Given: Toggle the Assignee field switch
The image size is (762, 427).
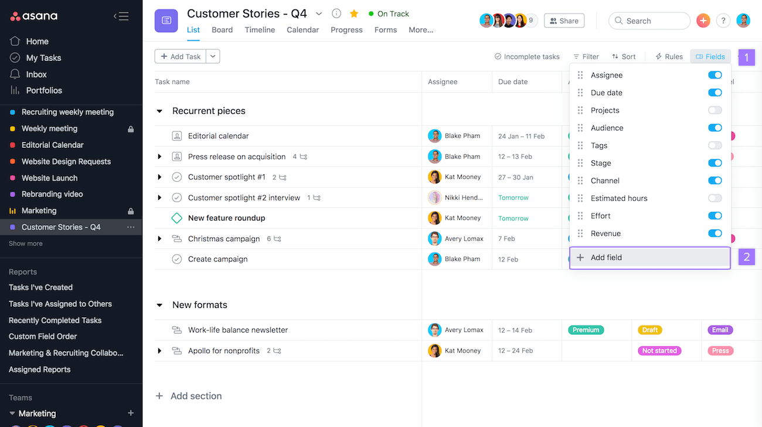Looking at the screenshot, I should tap(715, 75).
